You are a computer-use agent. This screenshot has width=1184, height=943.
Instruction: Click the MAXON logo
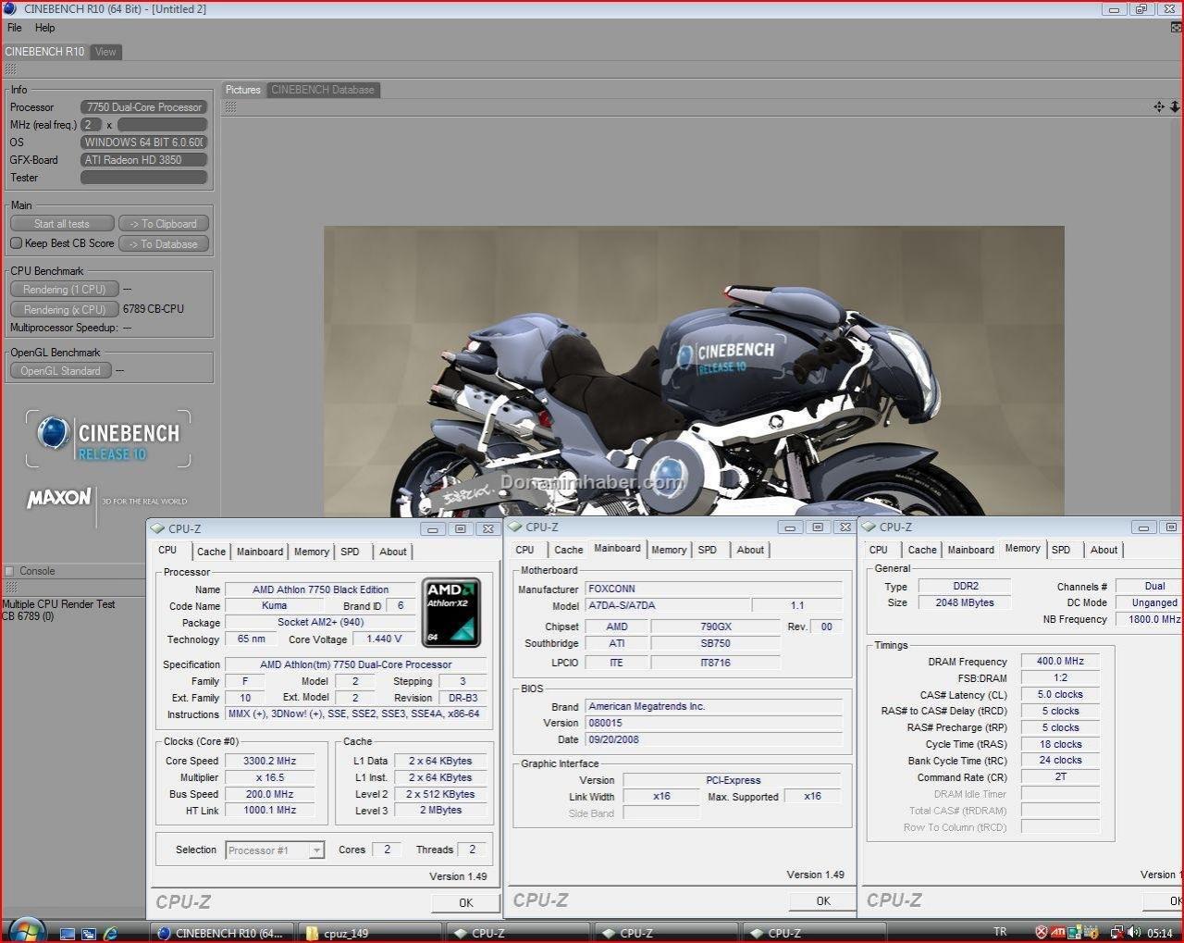click(x=59, y=499)
